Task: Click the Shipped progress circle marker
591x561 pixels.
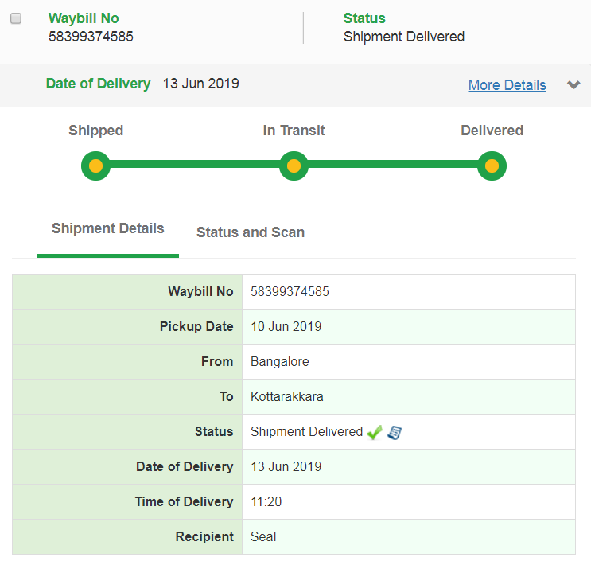Action: 95,166
